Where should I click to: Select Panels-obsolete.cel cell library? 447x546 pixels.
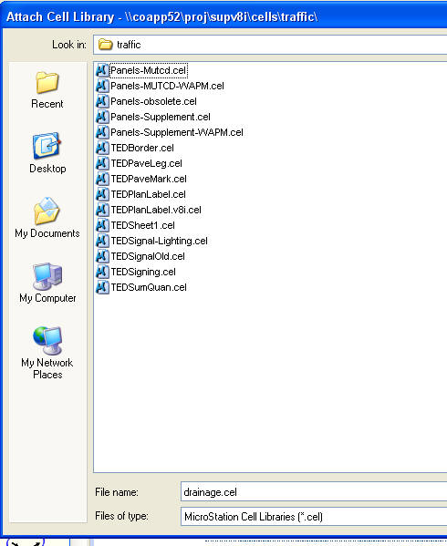coord(153,102)
